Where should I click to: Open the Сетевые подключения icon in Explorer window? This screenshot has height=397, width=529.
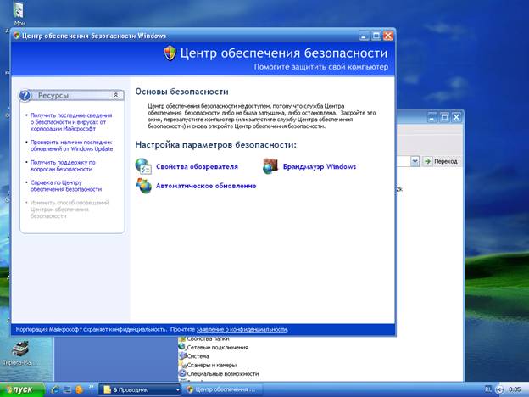[x=182, y=347]
